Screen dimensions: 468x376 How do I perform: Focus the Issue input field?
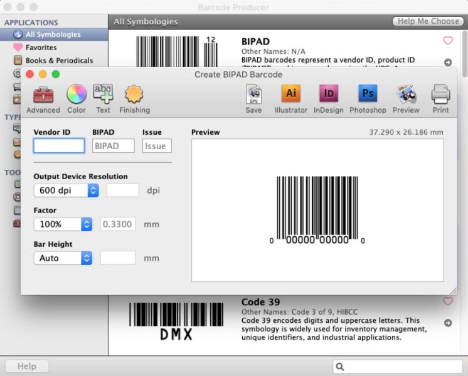[x=157, y=146]
